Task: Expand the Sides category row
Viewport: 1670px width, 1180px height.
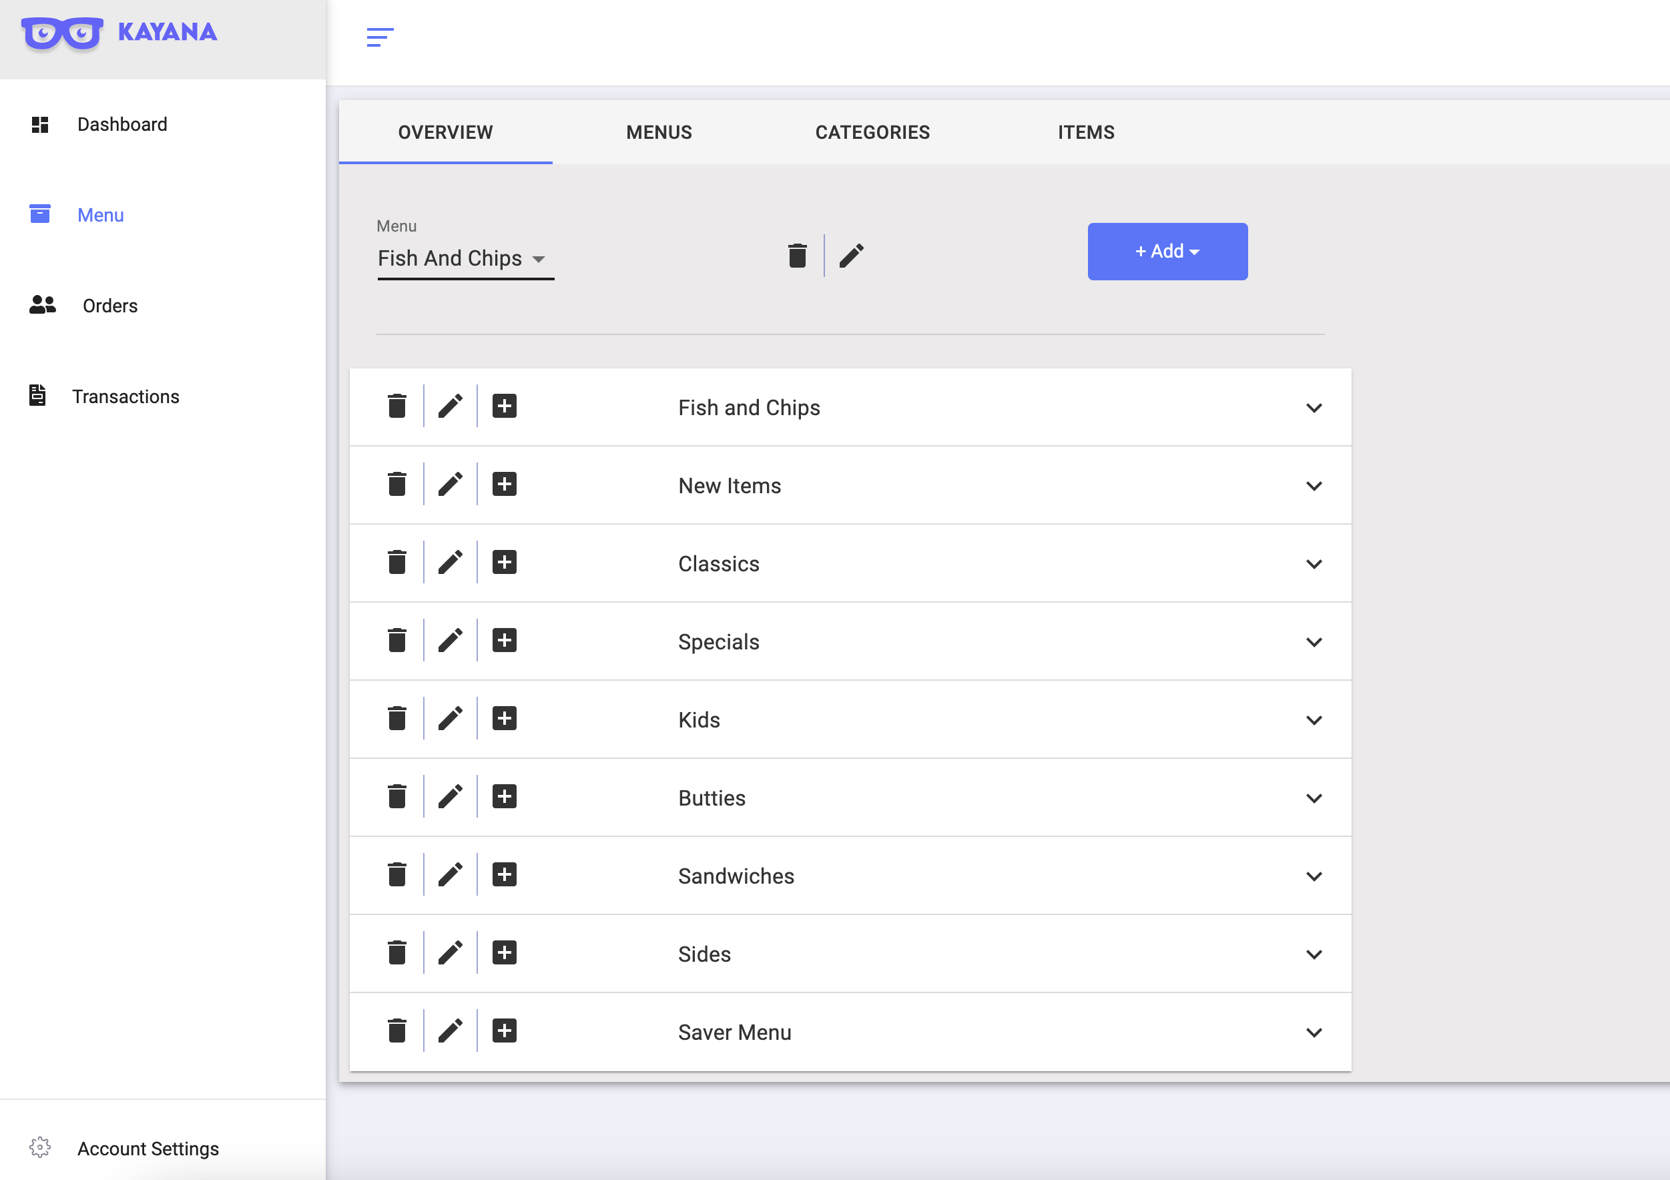Action: point(1314,954)
